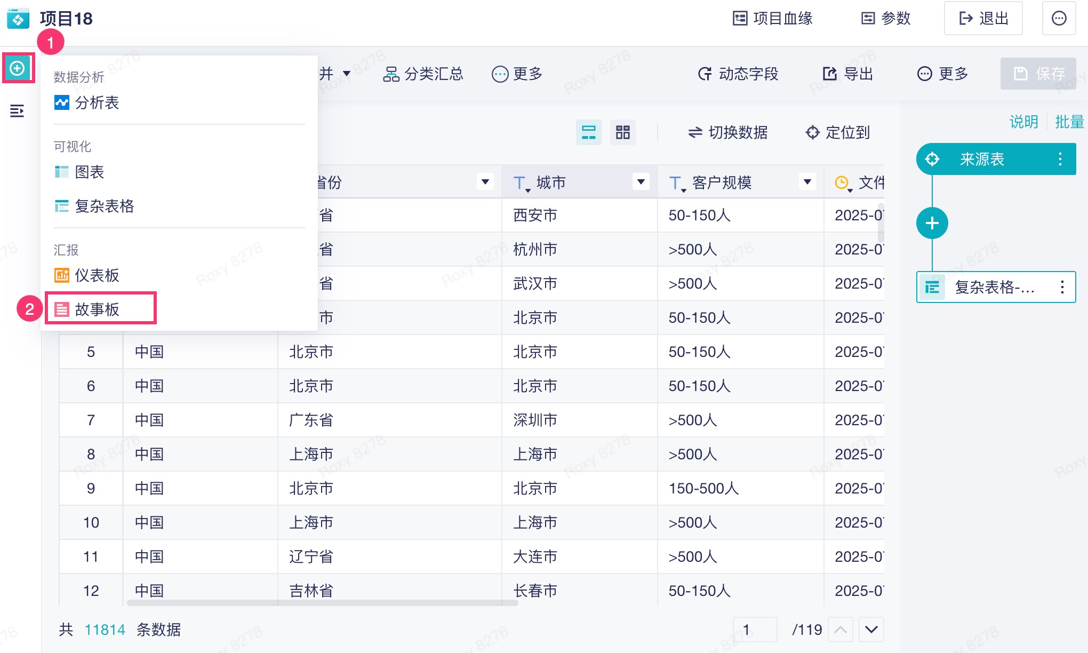Expand the 城市 column filter dropdown

coord(641,182)
